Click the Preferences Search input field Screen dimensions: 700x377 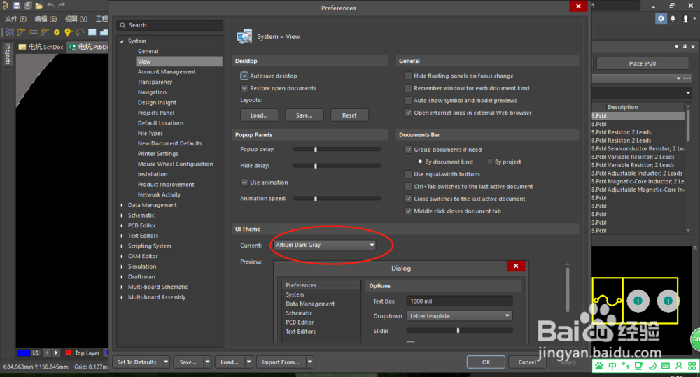coord(169,25)
